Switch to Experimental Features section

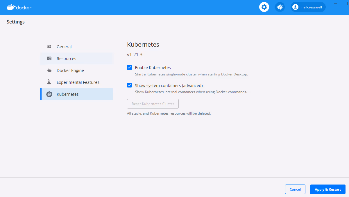pos(77,82)
